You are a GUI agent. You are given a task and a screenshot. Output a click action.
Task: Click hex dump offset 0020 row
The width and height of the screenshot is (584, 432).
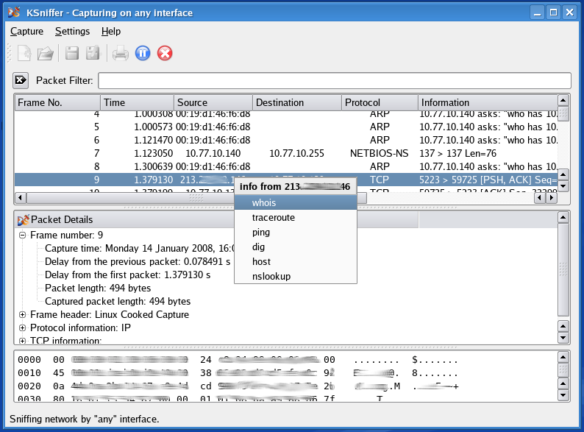pyautogui.click(x=238, y=386)
